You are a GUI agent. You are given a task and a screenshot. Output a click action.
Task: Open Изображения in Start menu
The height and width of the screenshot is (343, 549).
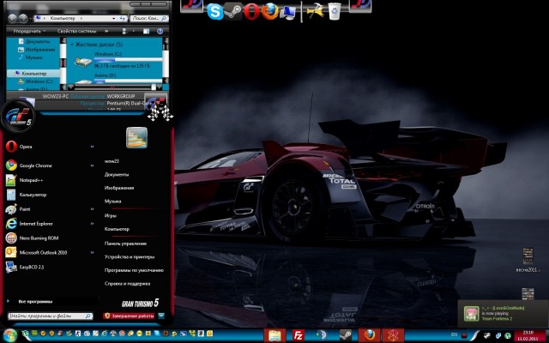(119, 188)
